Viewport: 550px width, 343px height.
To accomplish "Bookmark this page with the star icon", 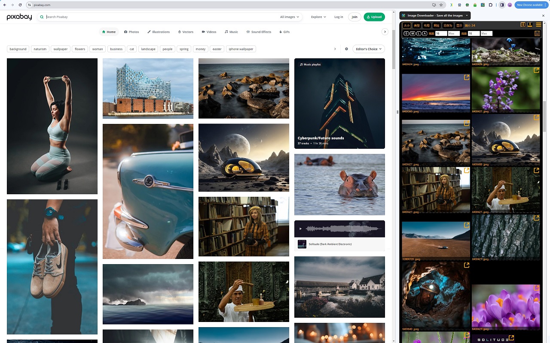I will pyautogui.click(x=441, y=5).
